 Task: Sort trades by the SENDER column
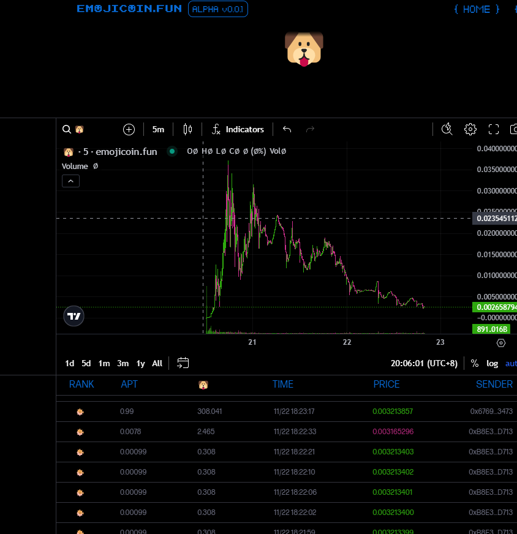click(x=494, y=384)
